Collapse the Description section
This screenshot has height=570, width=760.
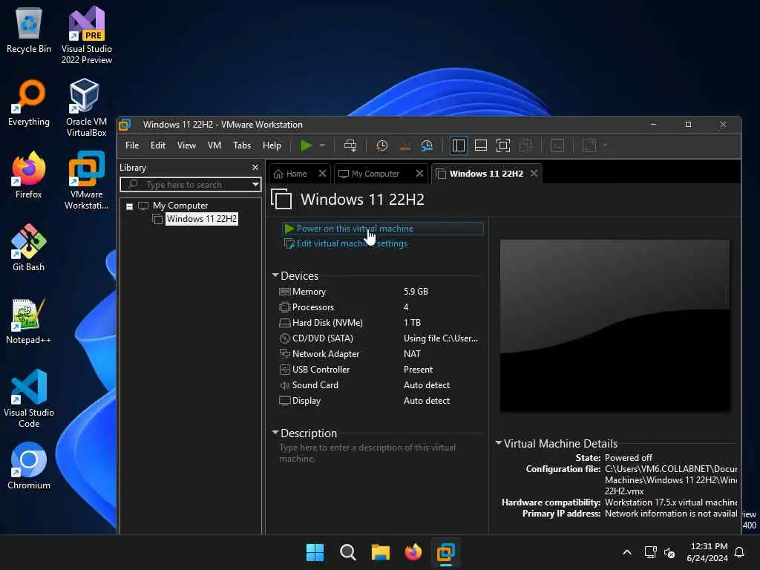coord(275,433)
